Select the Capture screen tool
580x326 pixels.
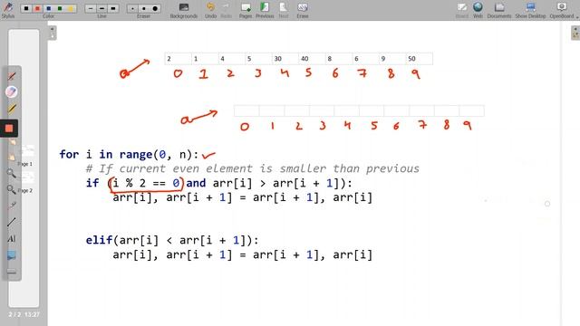tap(12, 255)
